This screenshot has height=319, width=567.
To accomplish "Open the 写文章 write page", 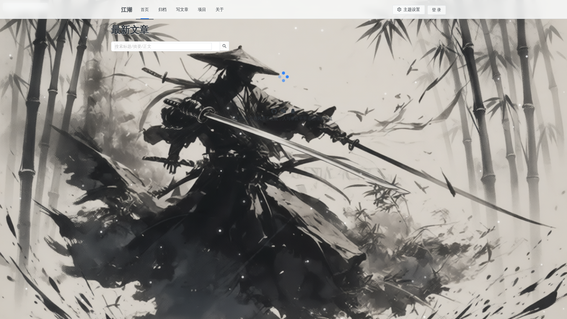I will [x=182, y=10].
